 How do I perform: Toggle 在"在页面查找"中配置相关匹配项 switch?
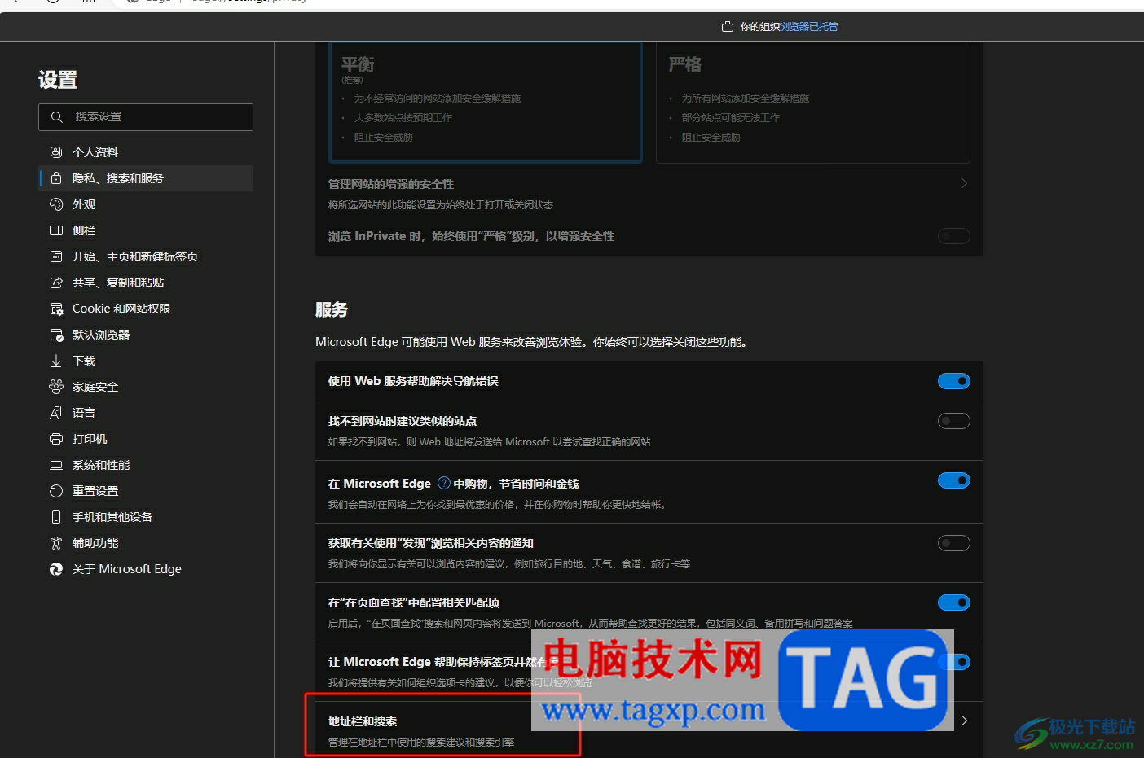coord(954,602)
